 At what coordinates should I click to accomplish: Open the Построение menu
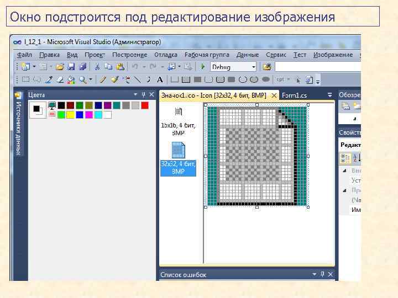tap(129, 55)
